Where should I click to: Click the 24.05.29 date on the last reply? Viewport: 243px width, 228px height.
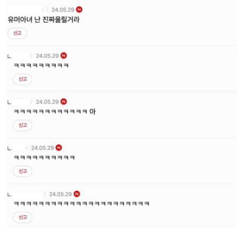click(x=60, y=194)
